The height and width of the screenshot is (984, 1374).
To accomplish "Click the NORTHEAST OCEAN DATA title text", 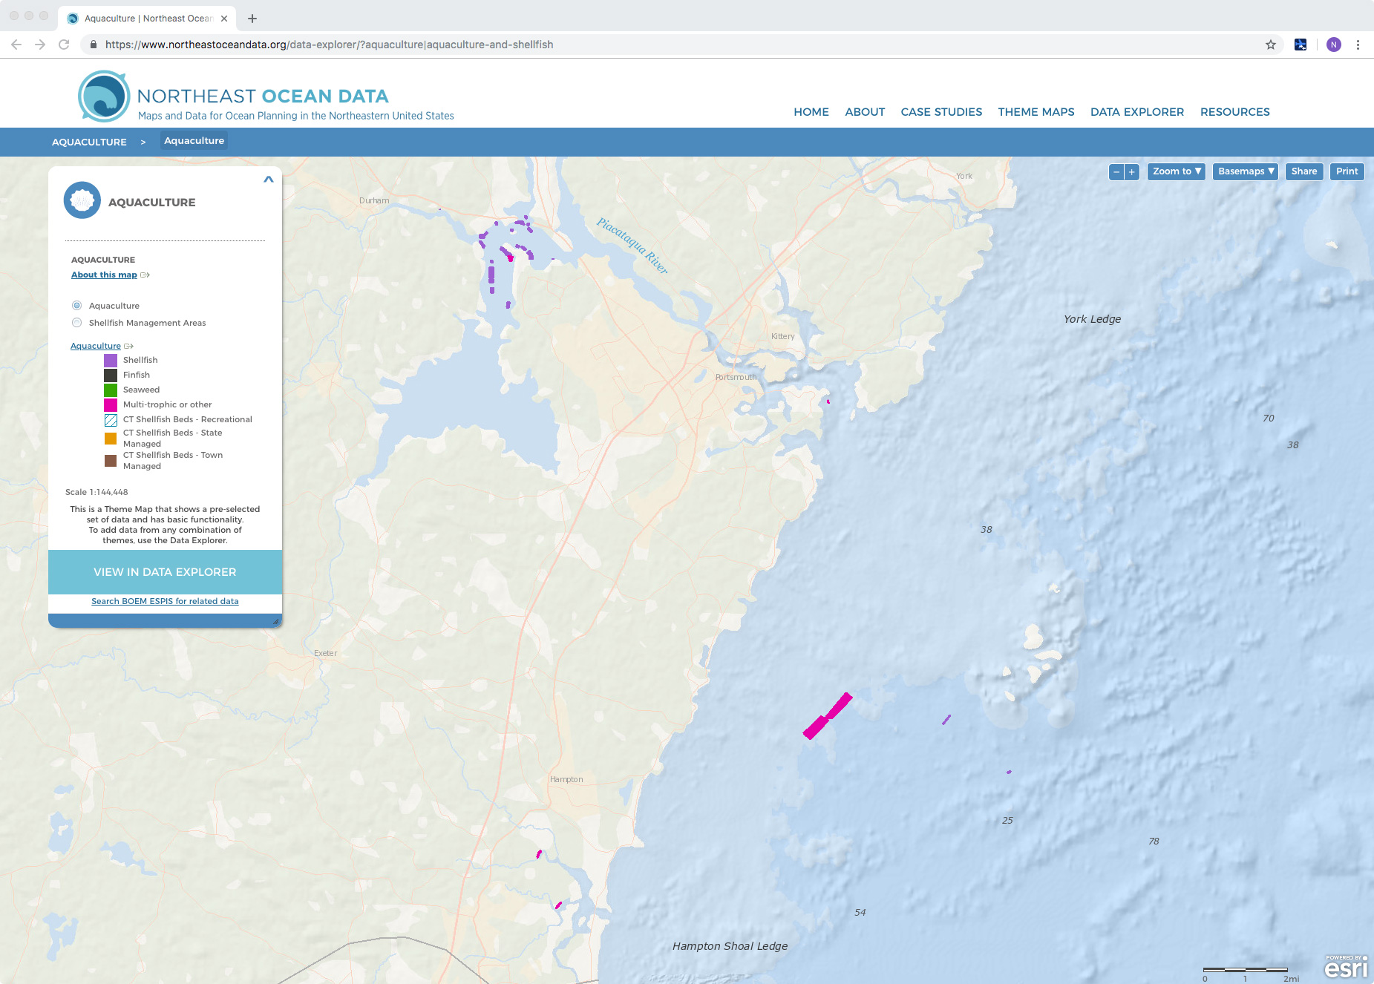I will tap(263, 96).
